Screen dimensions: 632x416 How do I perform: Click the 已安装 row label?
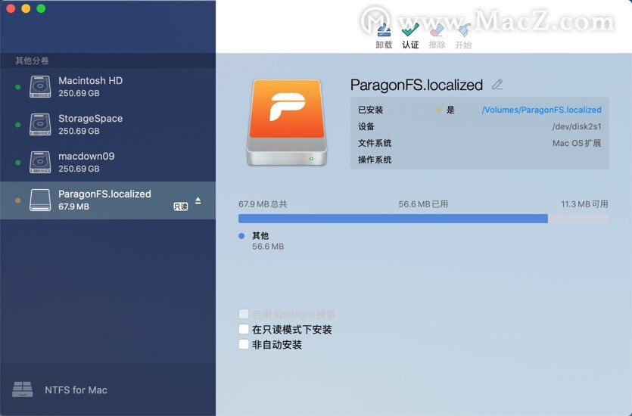(370, 110)
